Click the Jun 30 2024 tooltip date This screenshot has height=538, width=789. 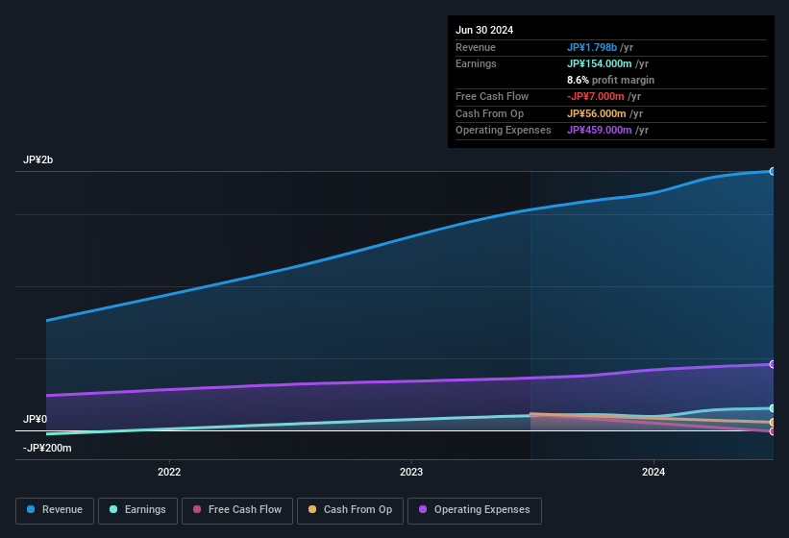(484, 30)
